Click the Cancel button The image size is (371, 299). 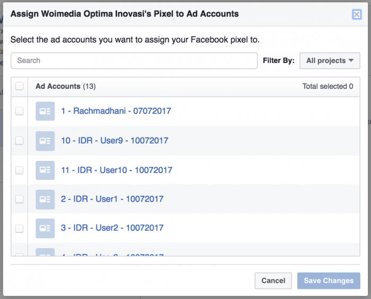(273, 280)
